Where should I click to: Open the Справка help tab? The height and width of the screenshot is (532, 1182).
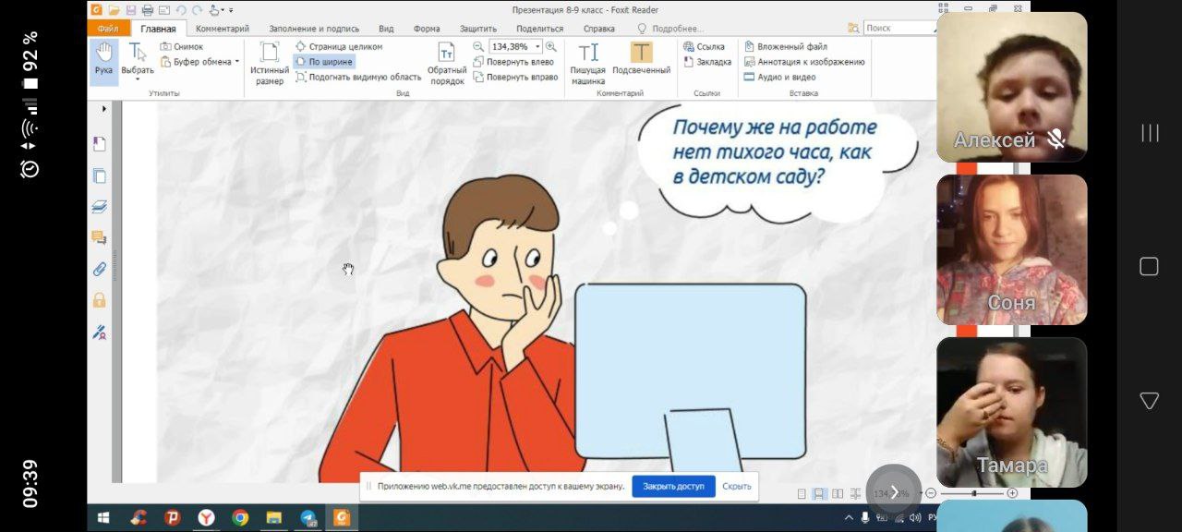click(x=599, y=29)
